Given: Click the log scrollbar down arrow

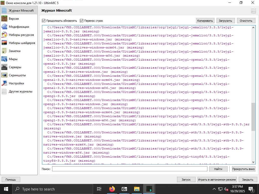Looking at the screenshot, I should 253,162.
